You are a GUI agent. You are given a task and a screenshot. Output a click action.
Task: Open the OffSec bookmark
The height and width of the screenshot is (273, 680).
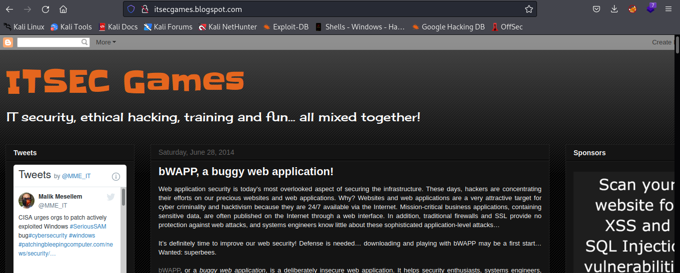[x=507, y=27]
